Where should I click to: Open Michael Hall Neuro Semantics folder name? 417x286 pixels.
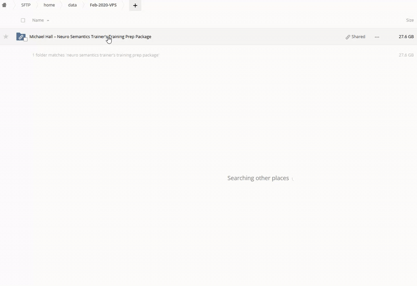coord(90,37)
